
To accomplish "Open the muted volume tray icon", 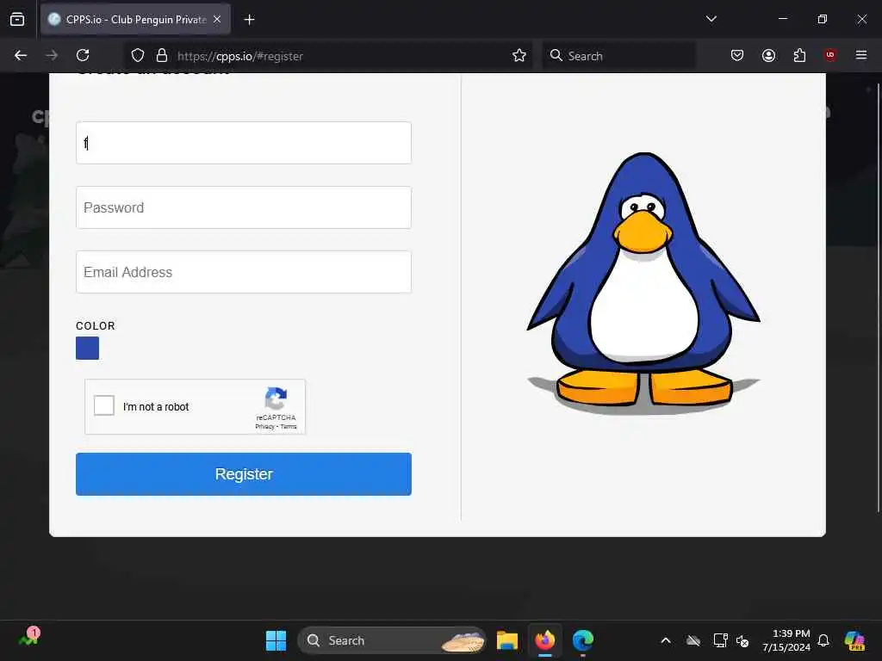I will coord(742,640).
